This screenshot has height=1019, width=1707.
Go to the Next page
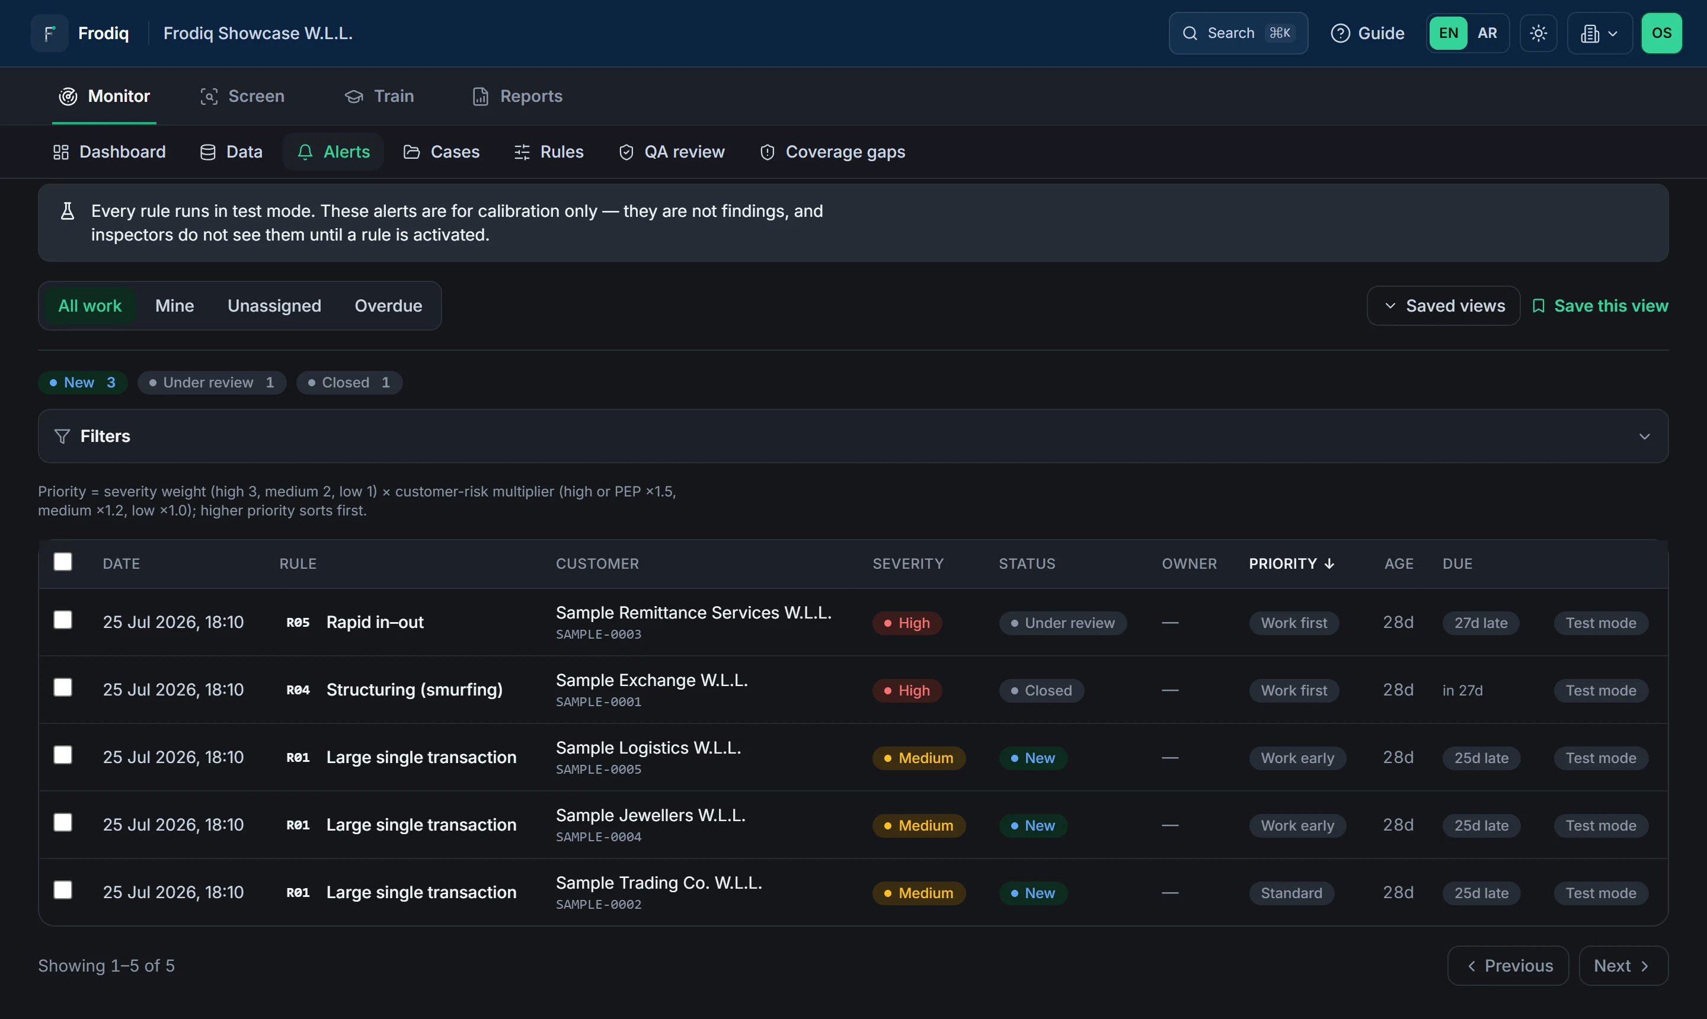[1623, 966]
